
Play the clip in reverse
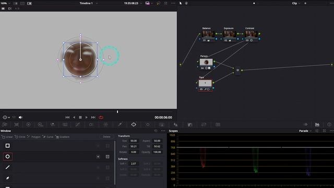74,118
